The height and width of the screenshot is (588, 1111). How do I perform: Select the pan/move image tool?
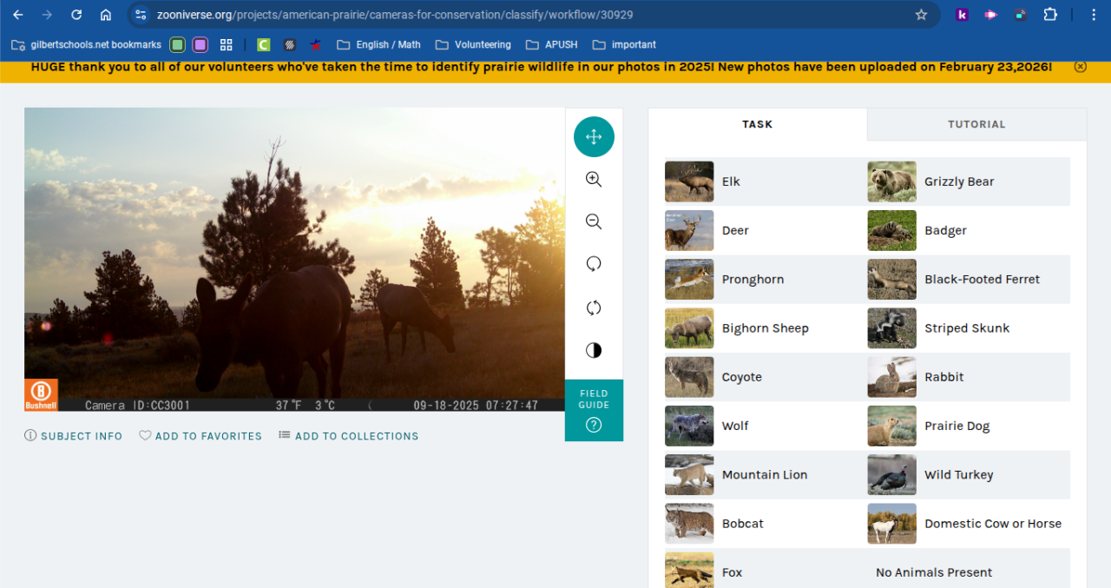[594, 137]
